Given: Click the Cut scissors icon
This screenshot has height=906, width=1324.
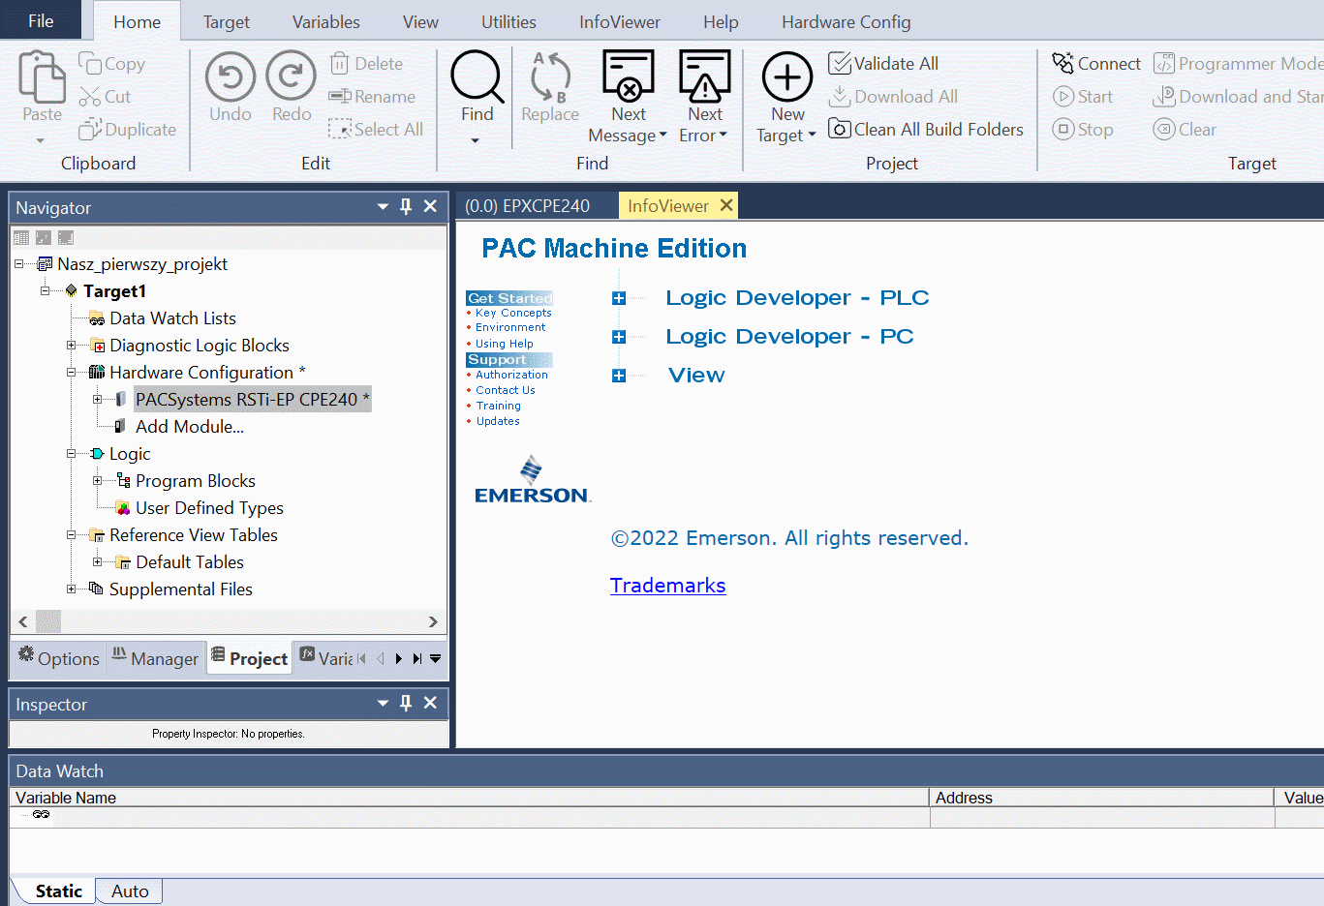Looking at the screenshot, I should pyautogui.click(x=90, y=97).
